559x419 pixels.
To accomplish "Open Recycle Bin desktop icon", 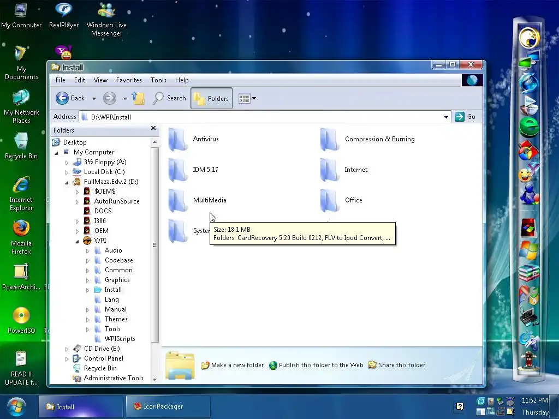I will (21, 146).
